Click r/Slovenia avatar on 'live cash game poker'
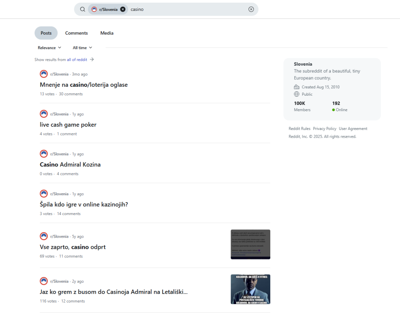Image resolution: width=400 pixels, height=315 pixels. coord(44,114)
